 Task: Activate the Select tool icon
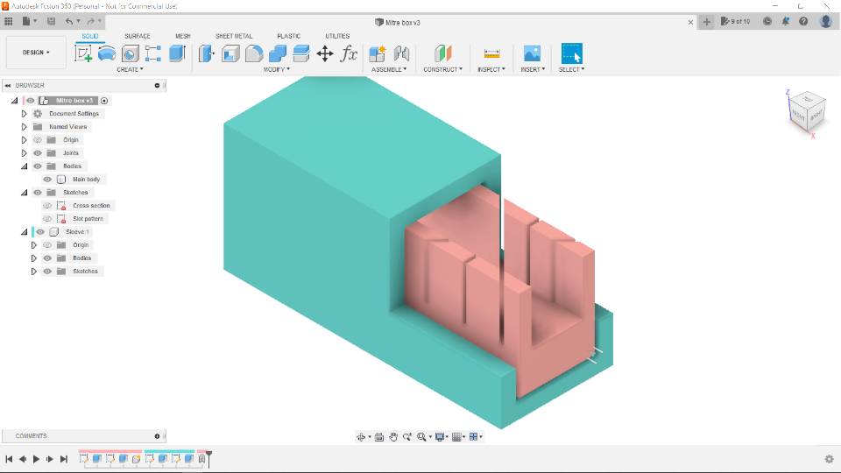[572, 53]
